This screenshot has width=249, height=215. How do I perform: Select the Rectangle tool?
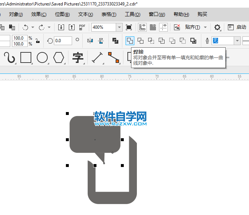click(26, 57)
